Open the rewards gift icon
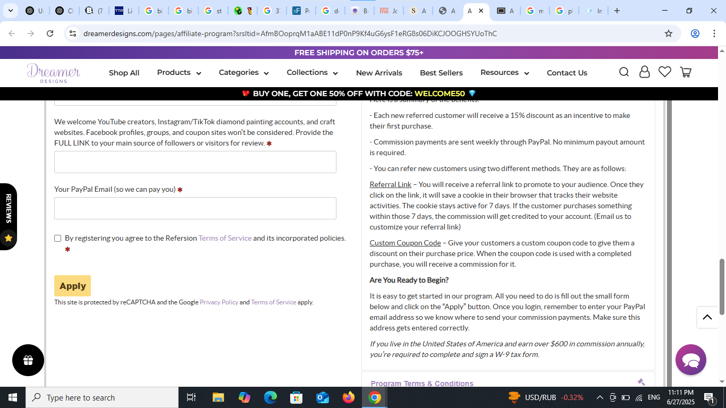The width and height of the screenshot is (726, 408). click(28, 360)
